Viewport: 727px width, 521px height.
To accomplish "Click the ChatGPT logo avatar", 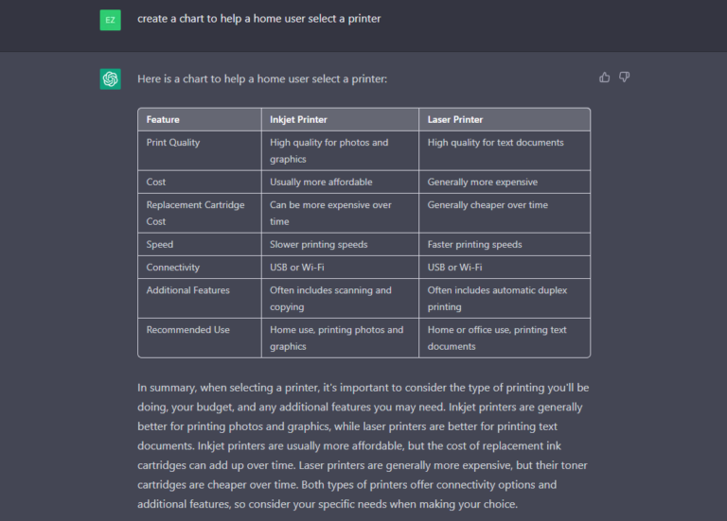I will 111,78.
